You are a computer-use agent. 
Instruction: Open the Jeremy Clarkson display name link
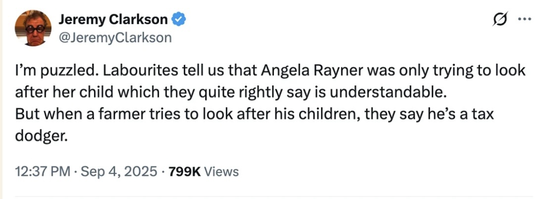pyautogui.click(x=113, y=20)
